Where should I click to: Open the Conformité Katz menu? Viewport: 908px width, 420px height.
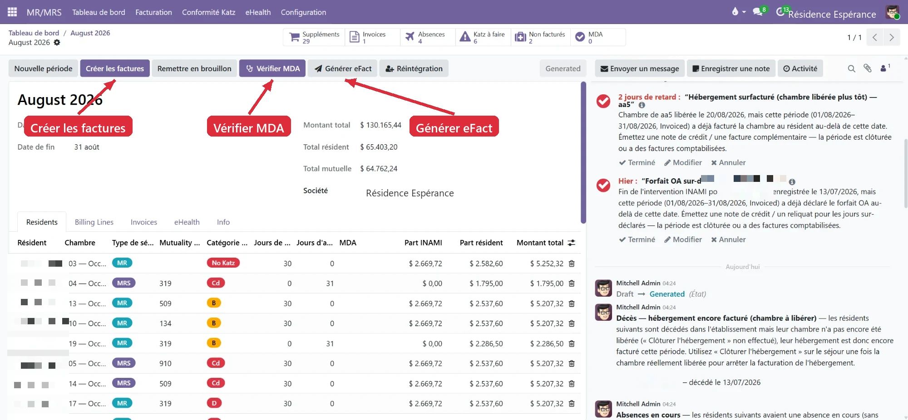pyautogui.click(x=208, y=12)
